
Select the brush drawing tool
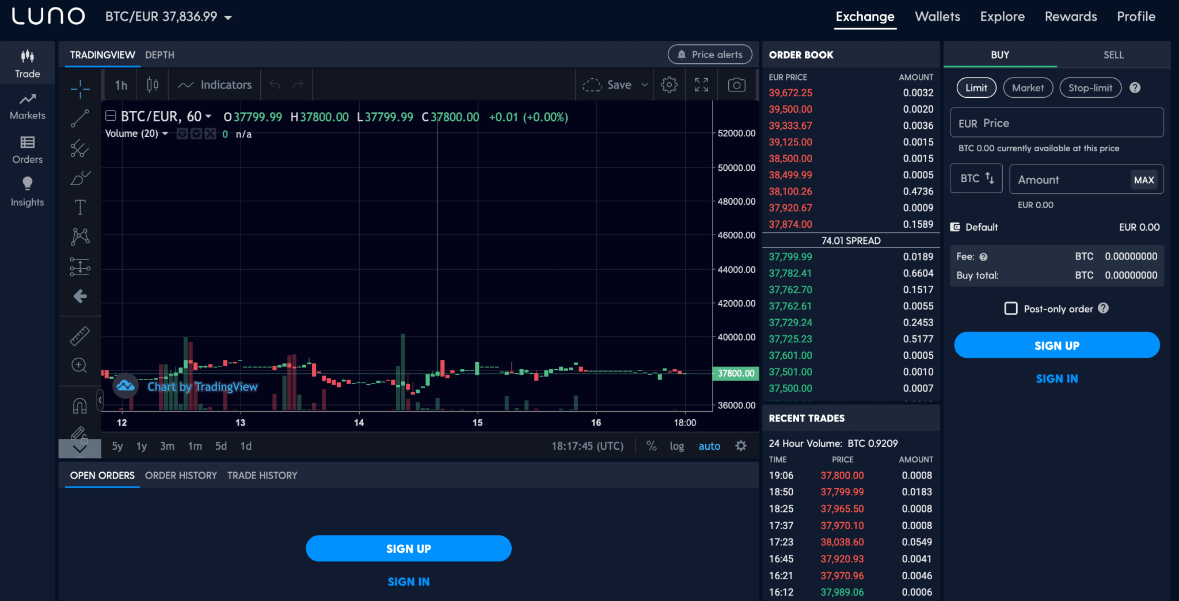(79, 178)
